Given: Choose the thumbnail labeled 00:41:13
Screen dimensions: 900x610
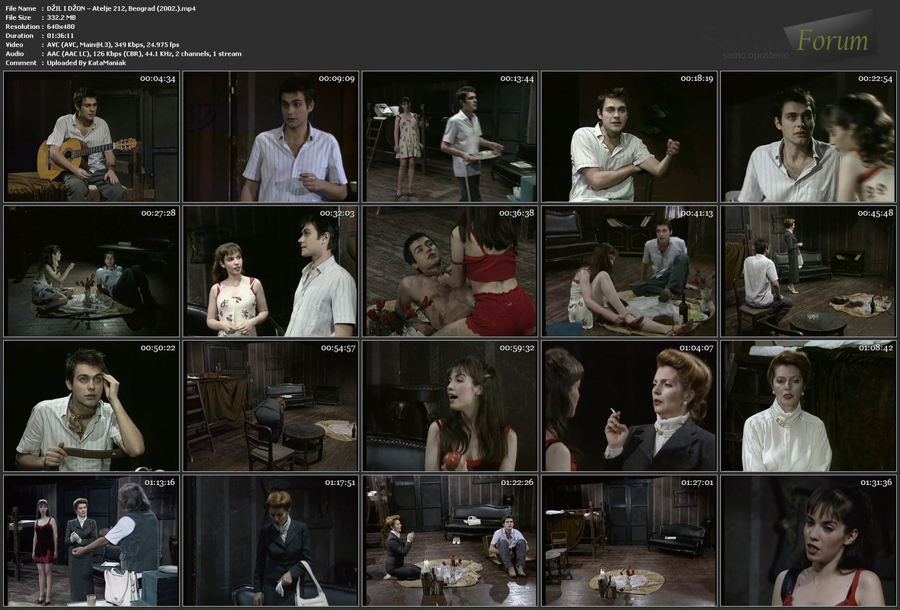Looking at the screenshot, I should [x=629, y=271].
